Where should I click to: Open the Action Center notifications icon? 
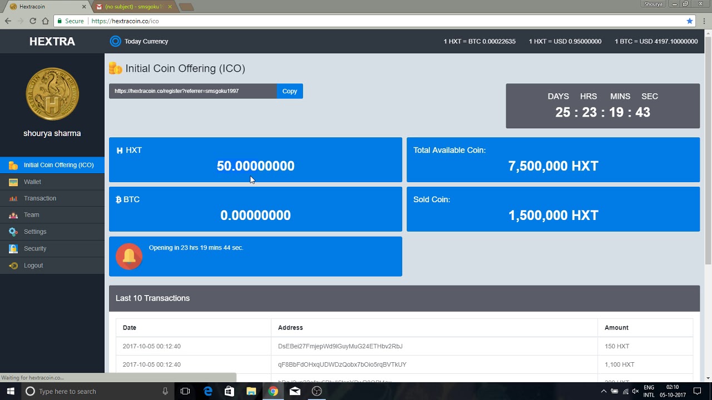tap(698, 391)
